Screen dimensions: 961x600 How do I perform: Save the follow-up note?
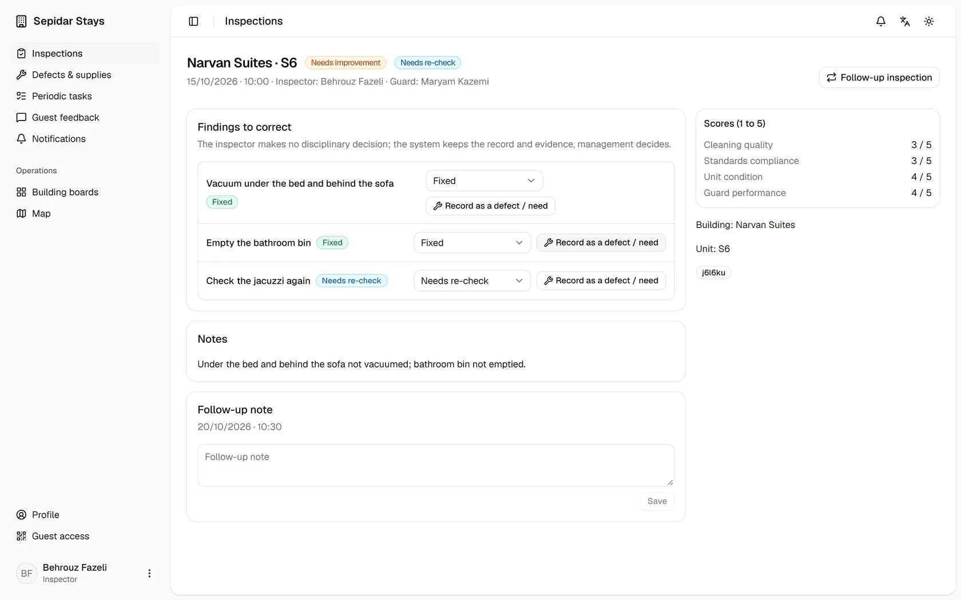[x=657, y=501]
